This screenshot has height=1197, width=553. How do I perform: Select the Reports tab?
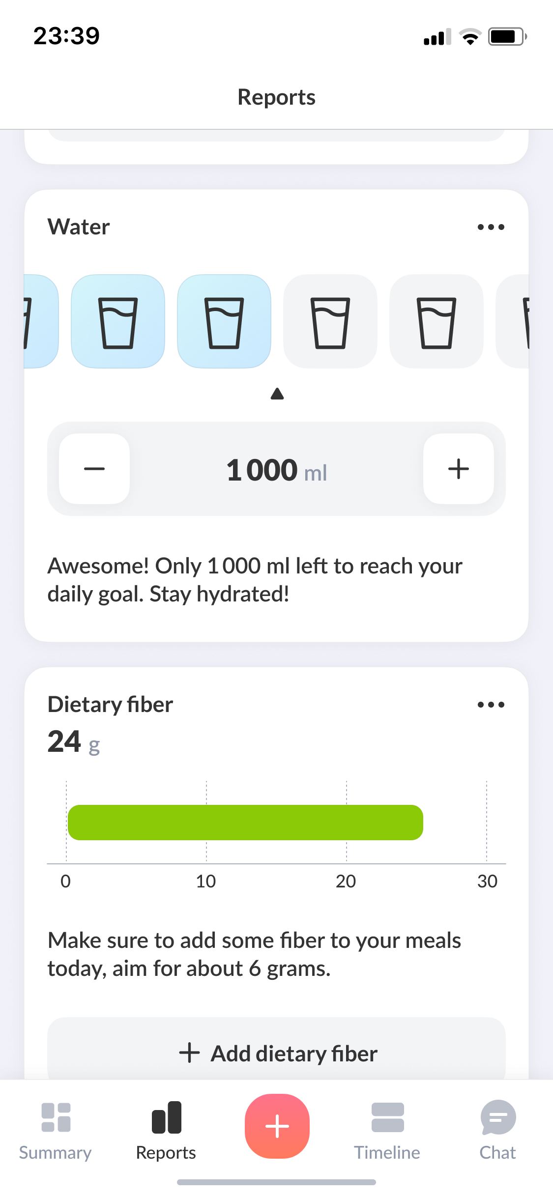point(166,1130)
